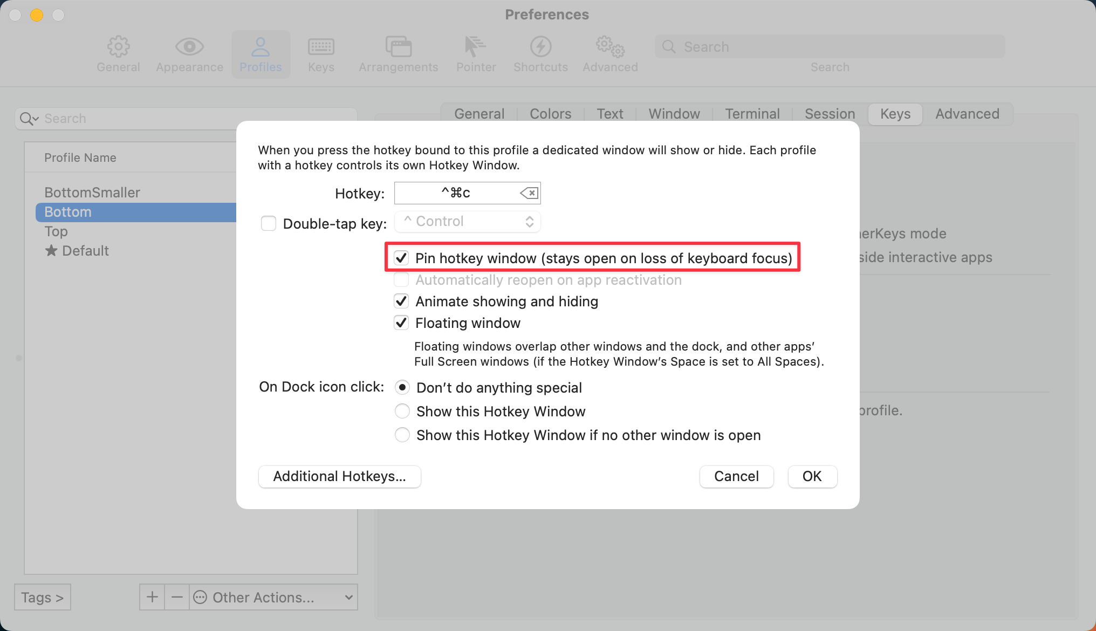The width and height of the screenshot is (1096, 631).
Task: Open the Advanced gears icon in toolbar
Action: pos(610,47)
